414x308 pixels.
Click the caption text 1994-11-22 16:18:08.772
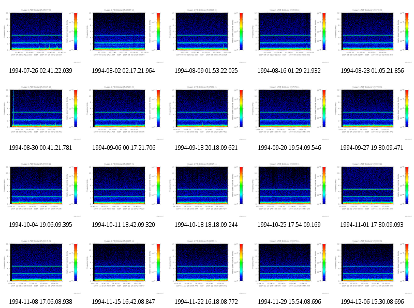pos(206,302)
